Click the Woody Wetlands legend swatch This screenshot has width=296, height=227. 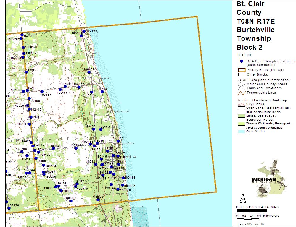click(x=242, y=124)
